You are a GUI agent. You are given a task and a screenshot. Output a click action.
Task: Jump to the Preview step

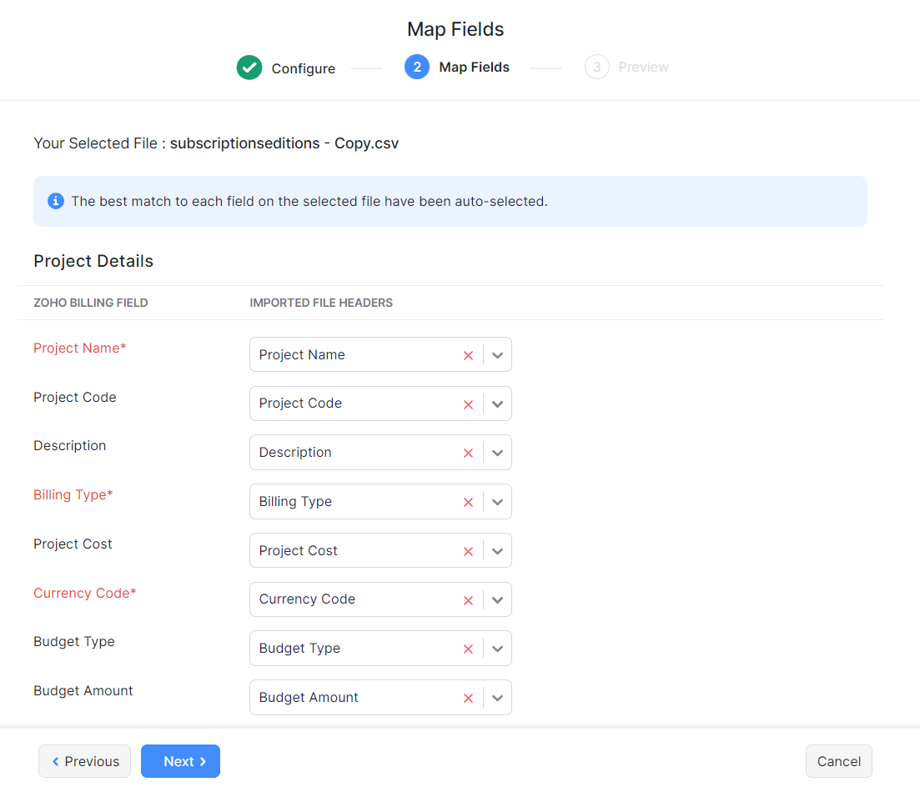coord(627,68)
